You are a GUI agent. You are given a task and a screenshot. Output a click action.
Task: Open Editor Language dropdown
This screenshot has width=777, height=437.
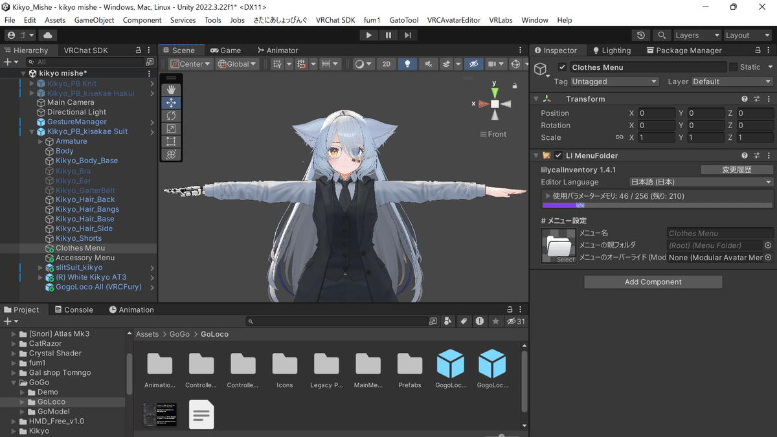coord(701,182)
